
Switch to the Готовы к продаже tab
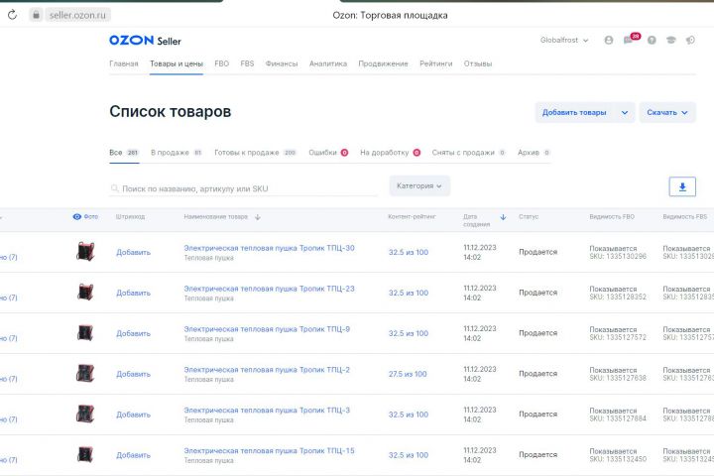coord(255,153)
